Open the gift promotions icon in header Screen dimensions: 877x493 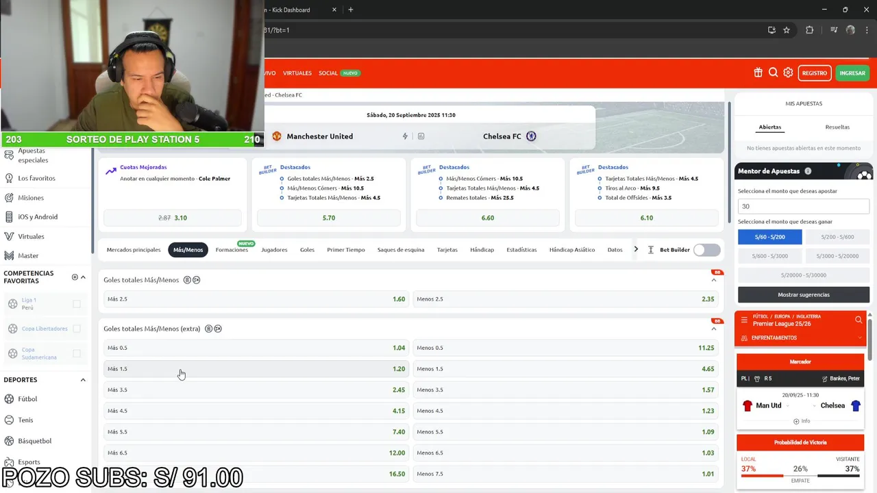coord(758,73)
